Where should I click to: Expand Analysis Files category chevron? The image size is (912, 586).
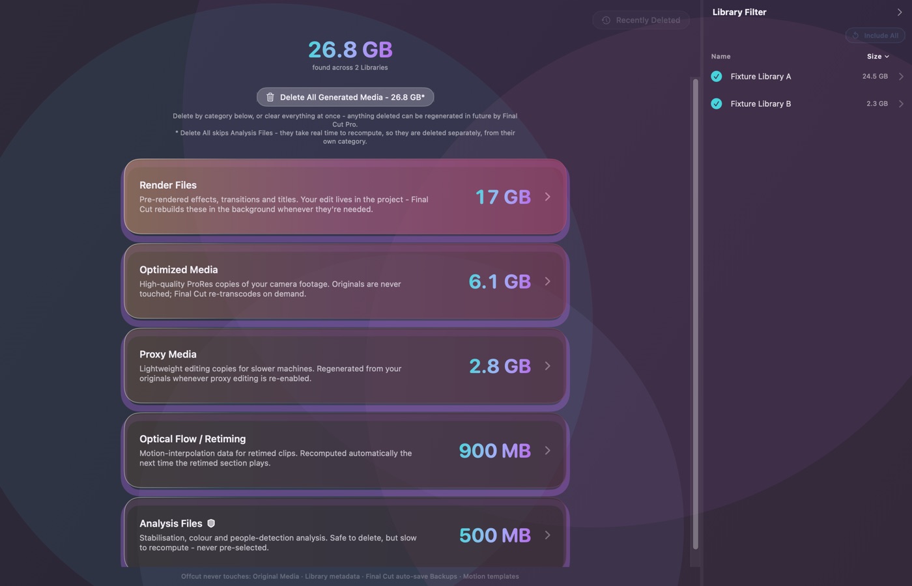[547, 535]
